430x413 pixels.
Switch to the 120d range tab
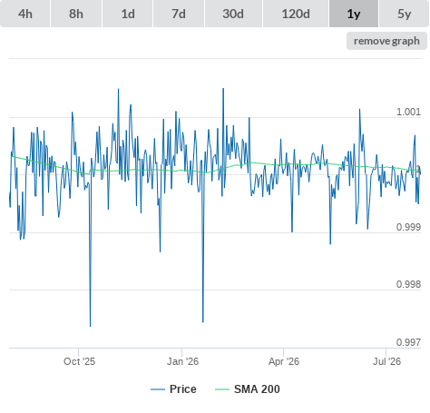tap(296, 14)
